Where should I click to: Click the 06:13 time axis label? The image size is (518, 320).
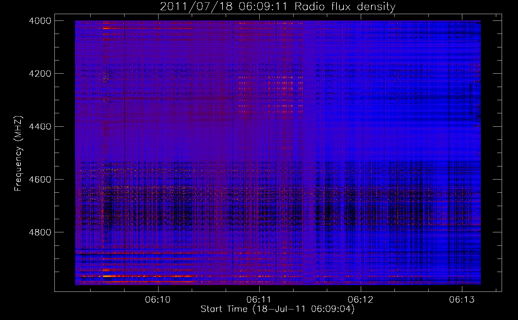(462, 300)
